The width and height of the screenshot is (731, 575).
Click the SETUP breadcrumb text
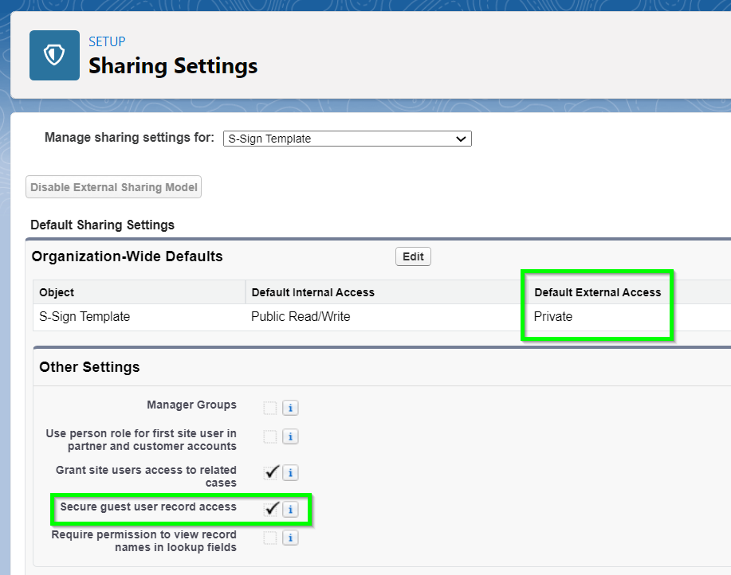tap(107, 41)
